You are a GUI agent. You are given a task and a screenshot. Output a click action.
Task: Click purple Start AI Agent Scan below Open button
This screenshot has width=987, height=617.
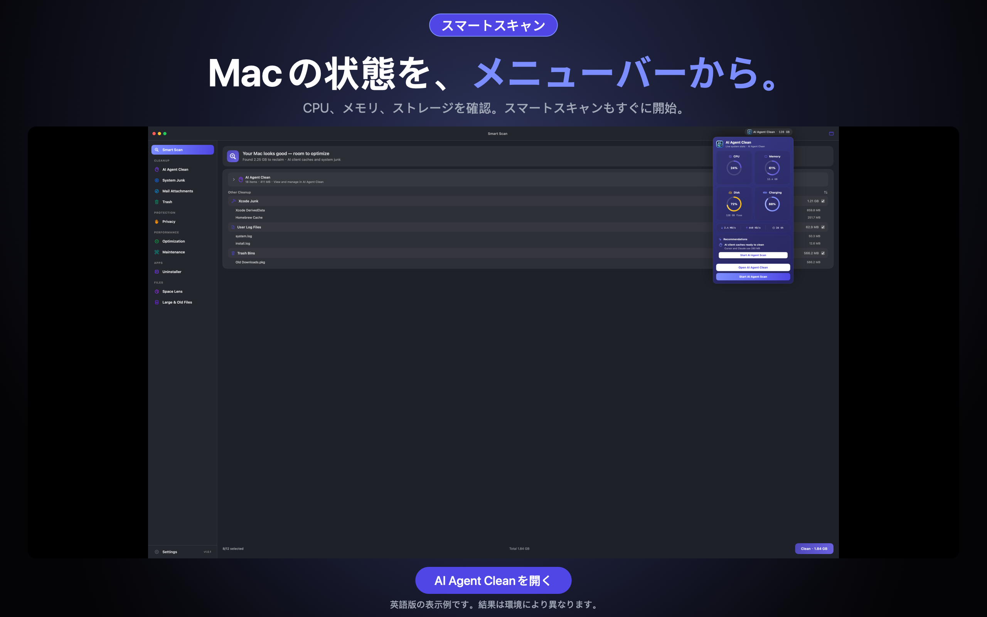coord(753,276)
